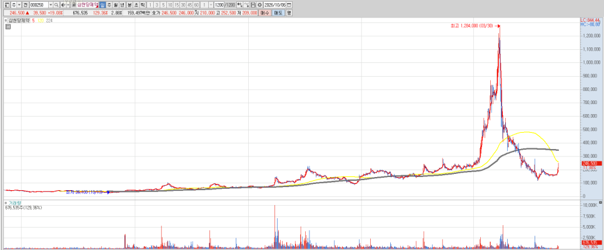Select the 초 second chart period
The width and height of the screenshot is (604, 250).
tap(136, 5)
